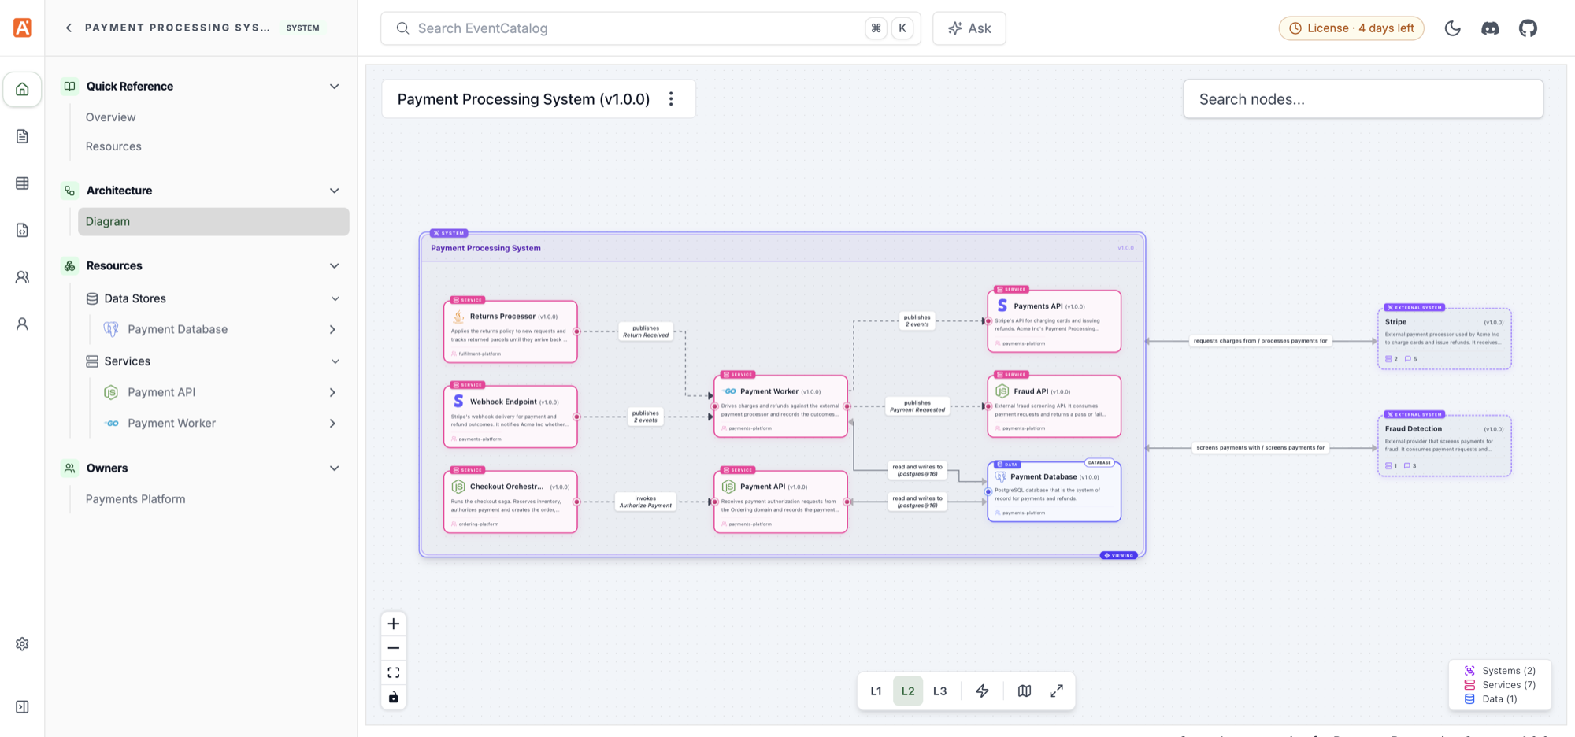
Task: Select the Fraud API service node
Action: pyautogui.click(x=1054, y=406)
